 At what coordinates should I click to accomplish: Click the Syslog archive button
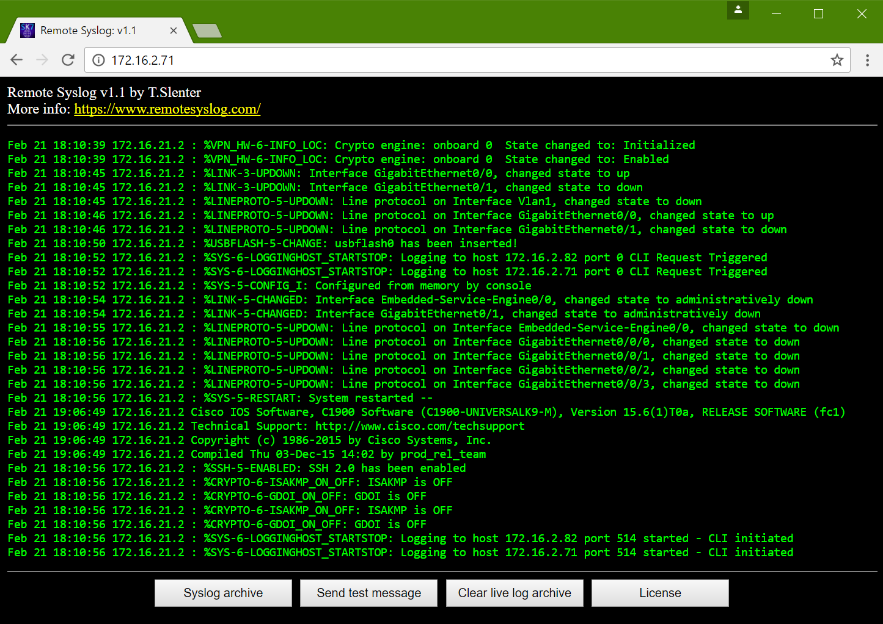pos(223,592)
